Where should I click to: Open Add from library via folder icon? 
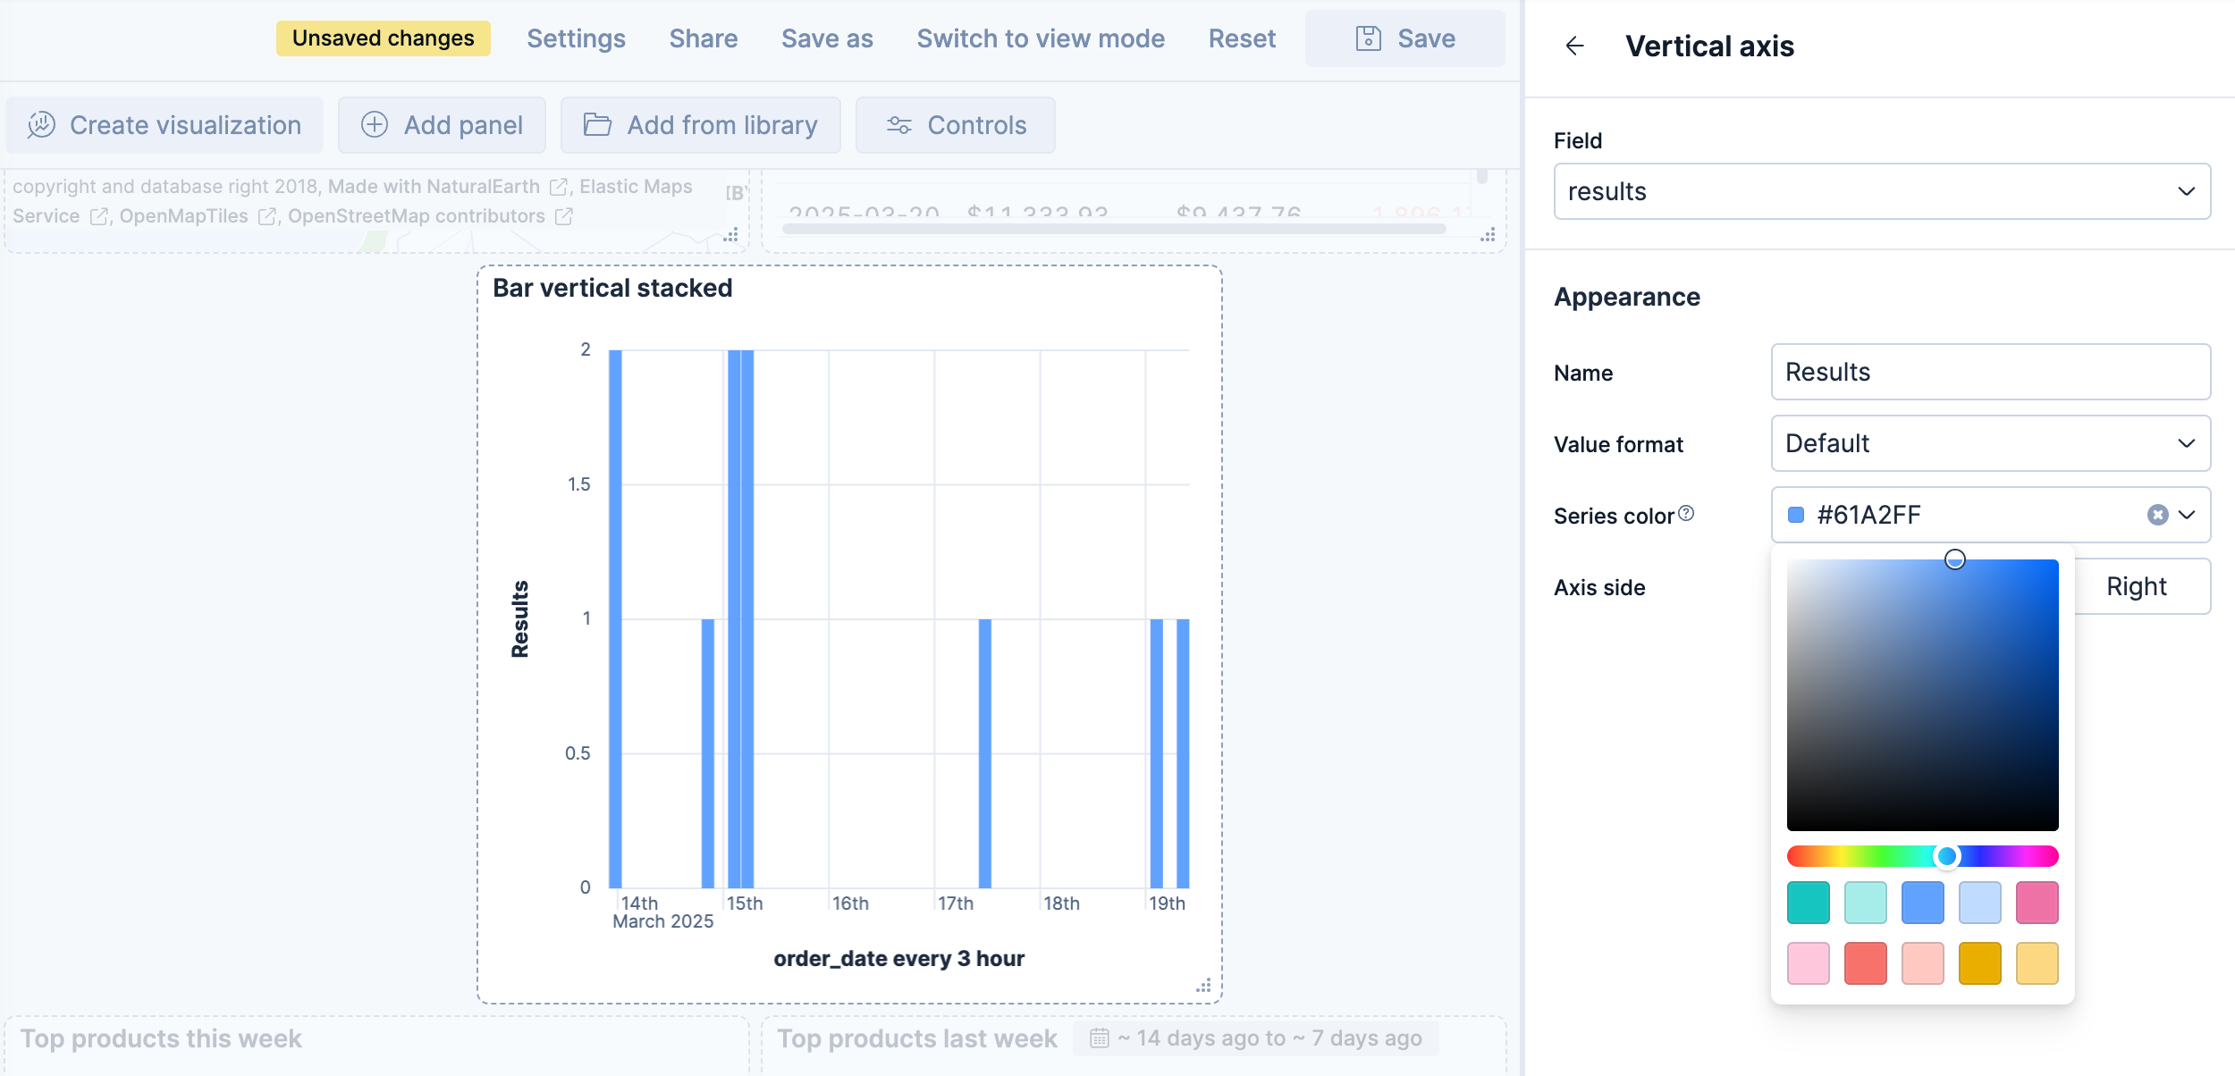click(597, 125)
